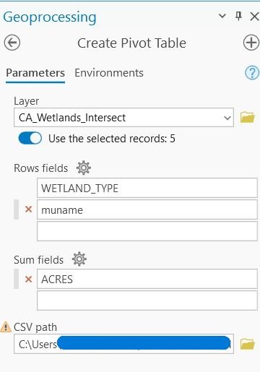This screenshot has height=372, width=260.
Task: Click the CSV path text field
Action: coord(123,344)
